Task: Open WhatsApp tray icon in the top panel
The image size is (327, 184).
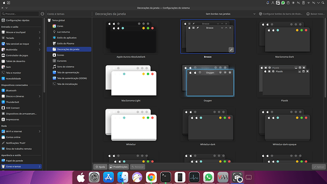Action: pyautogui.click(x=283, y=3)
